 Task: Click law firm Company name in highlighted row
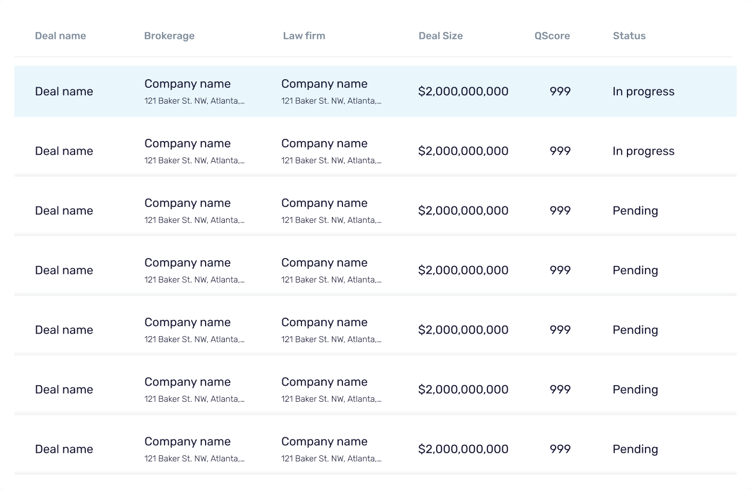(x=324, y=84)
